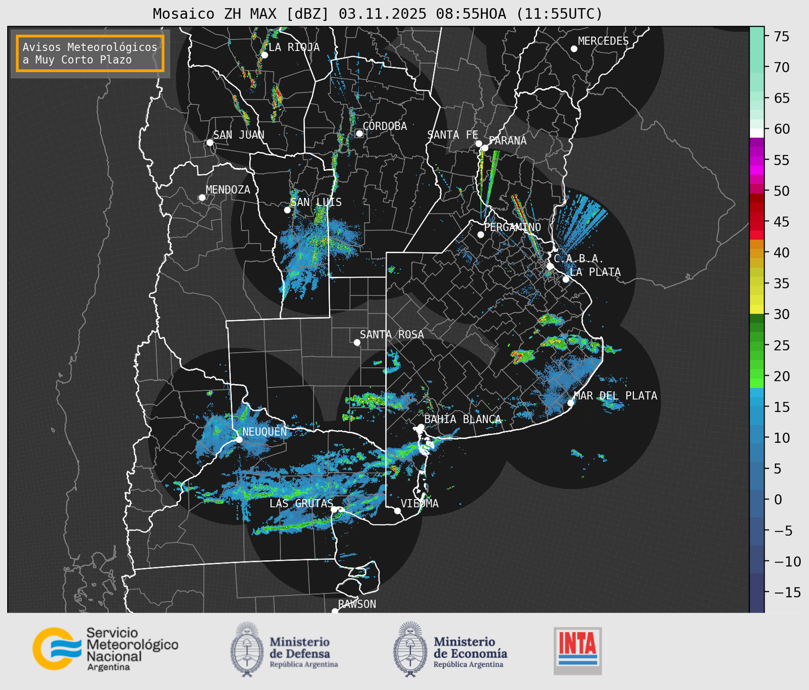Click the 0 value on color scale

point(778,500)
